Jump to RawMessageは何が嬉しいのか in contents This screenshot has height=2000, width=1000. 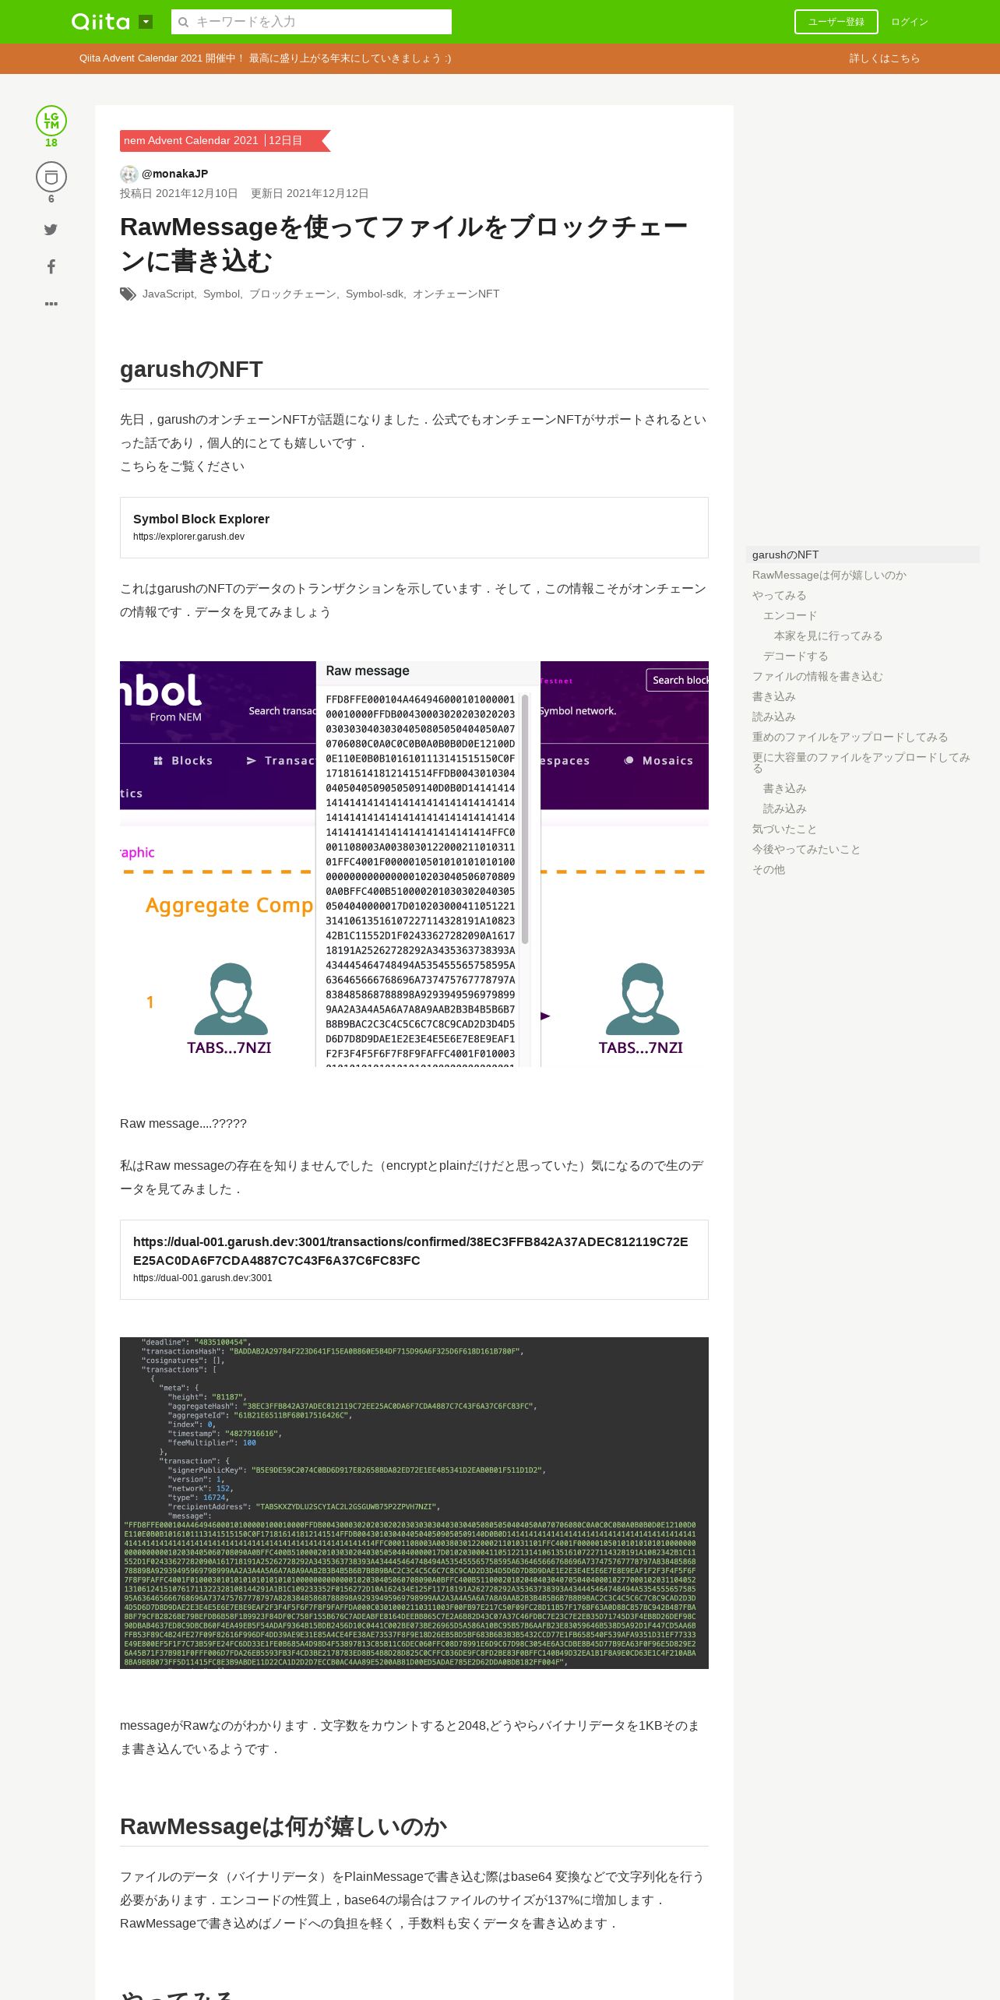coord(829,575)
